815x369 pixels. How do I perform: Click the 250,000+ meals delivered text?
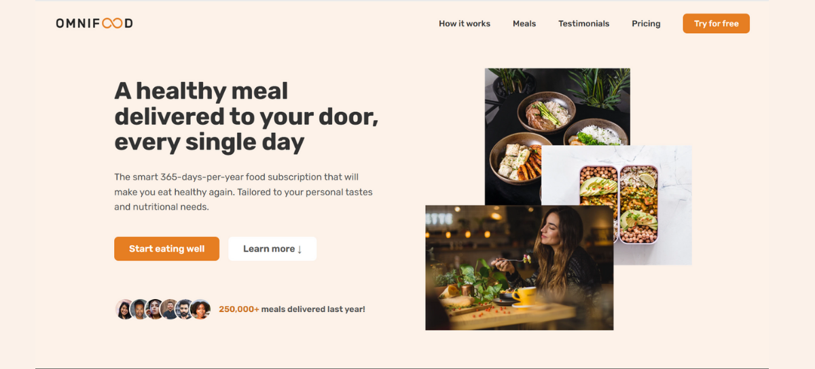292,309
